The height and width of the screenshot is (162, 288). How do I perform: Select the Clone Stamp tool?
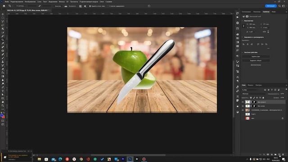[x=3, y=62]
